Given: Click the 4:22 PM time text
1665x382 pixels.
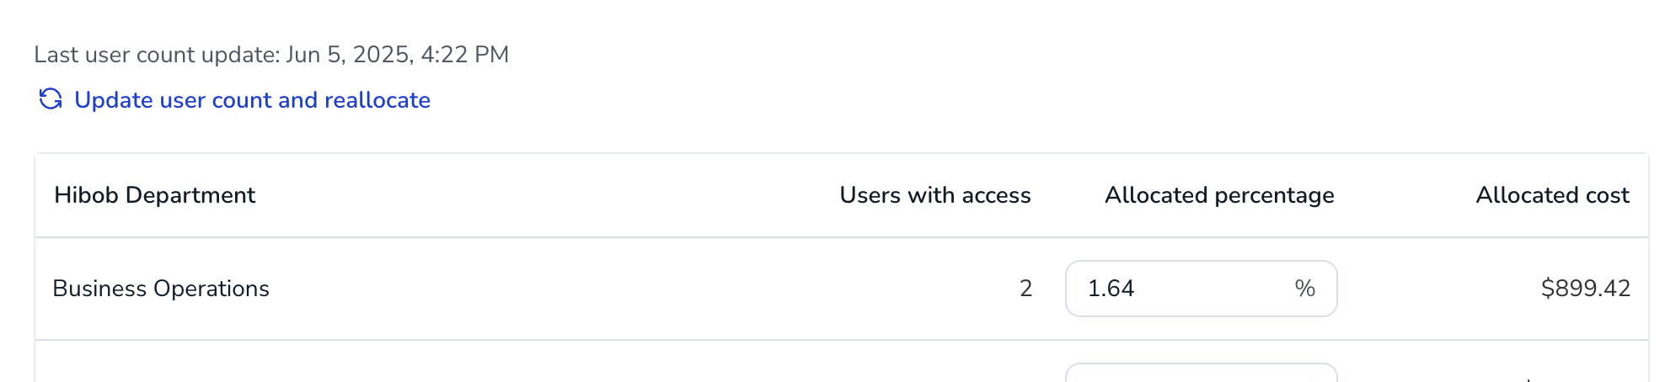Looking at the screenshot, I should point(465,55).
